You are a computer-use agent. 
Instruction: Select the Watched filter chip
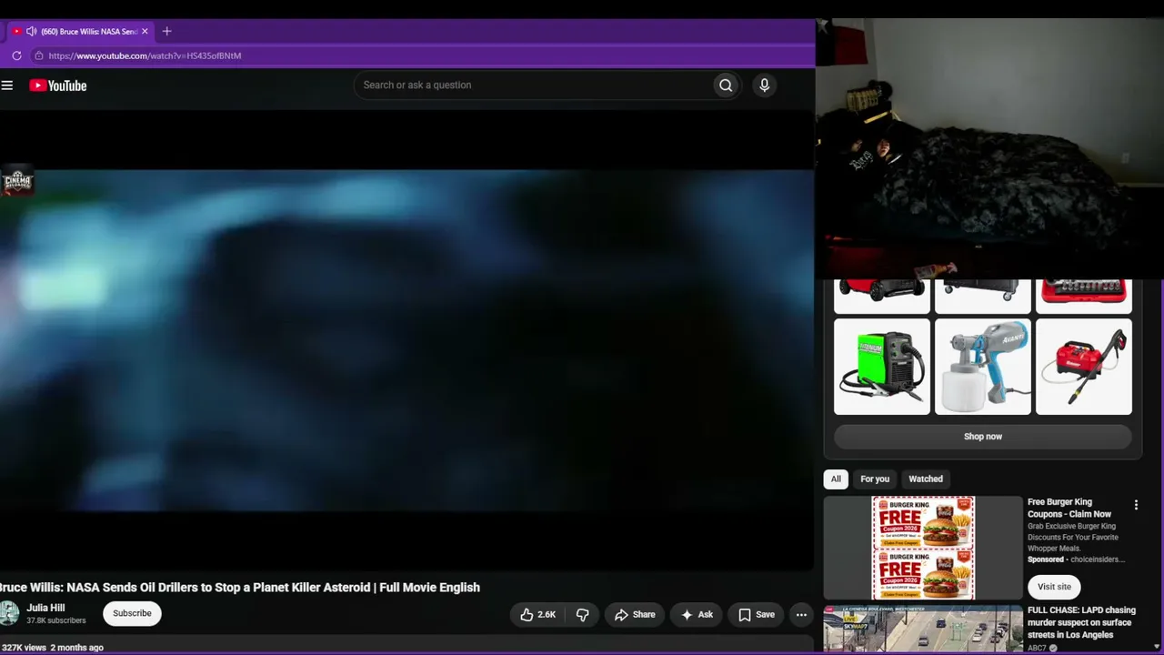[x=926, y=479]
